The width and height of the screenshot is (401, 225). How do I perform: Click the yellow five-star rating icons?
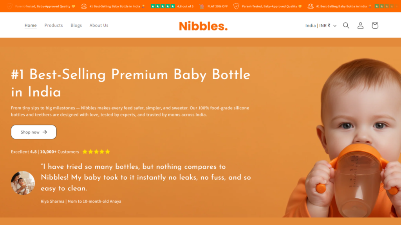(x=96, y=152)
